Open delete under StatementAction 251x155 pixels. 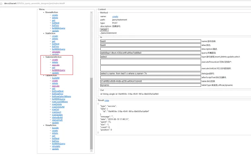55,62
